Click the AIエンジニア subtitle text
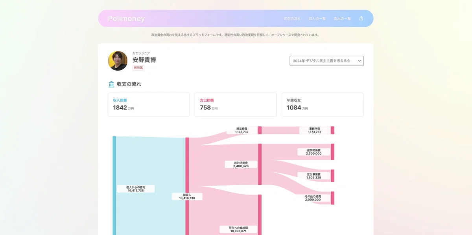This screenshot has height=235, width=472. 141,53
